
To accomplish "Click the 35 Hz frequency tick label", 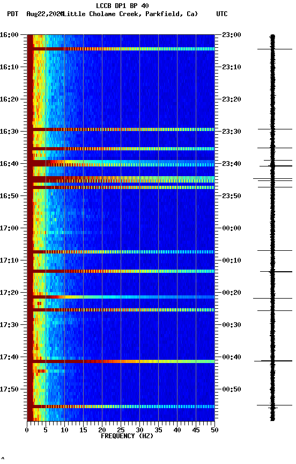I will coord(158,430).
